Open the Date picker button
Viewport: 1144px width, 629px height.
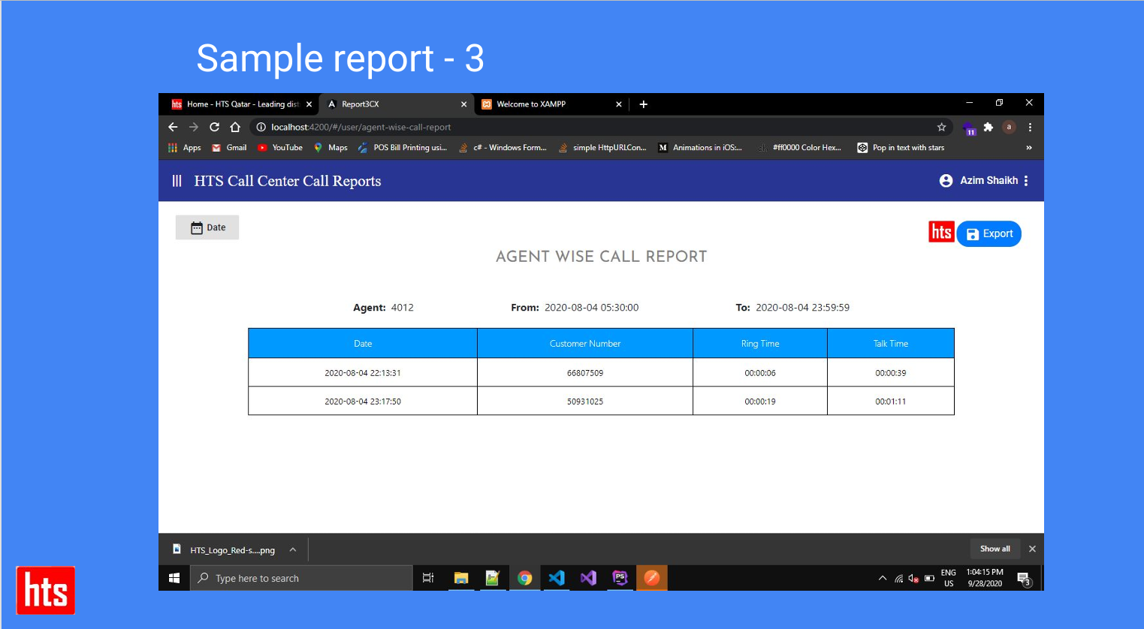point(207,227)
